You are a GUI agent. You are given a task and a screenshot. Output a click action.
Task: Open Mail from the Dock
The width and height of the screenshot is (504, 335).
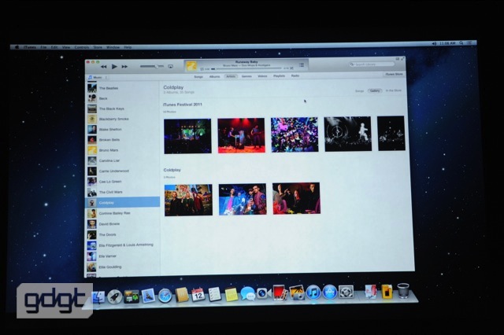(148, 296)
